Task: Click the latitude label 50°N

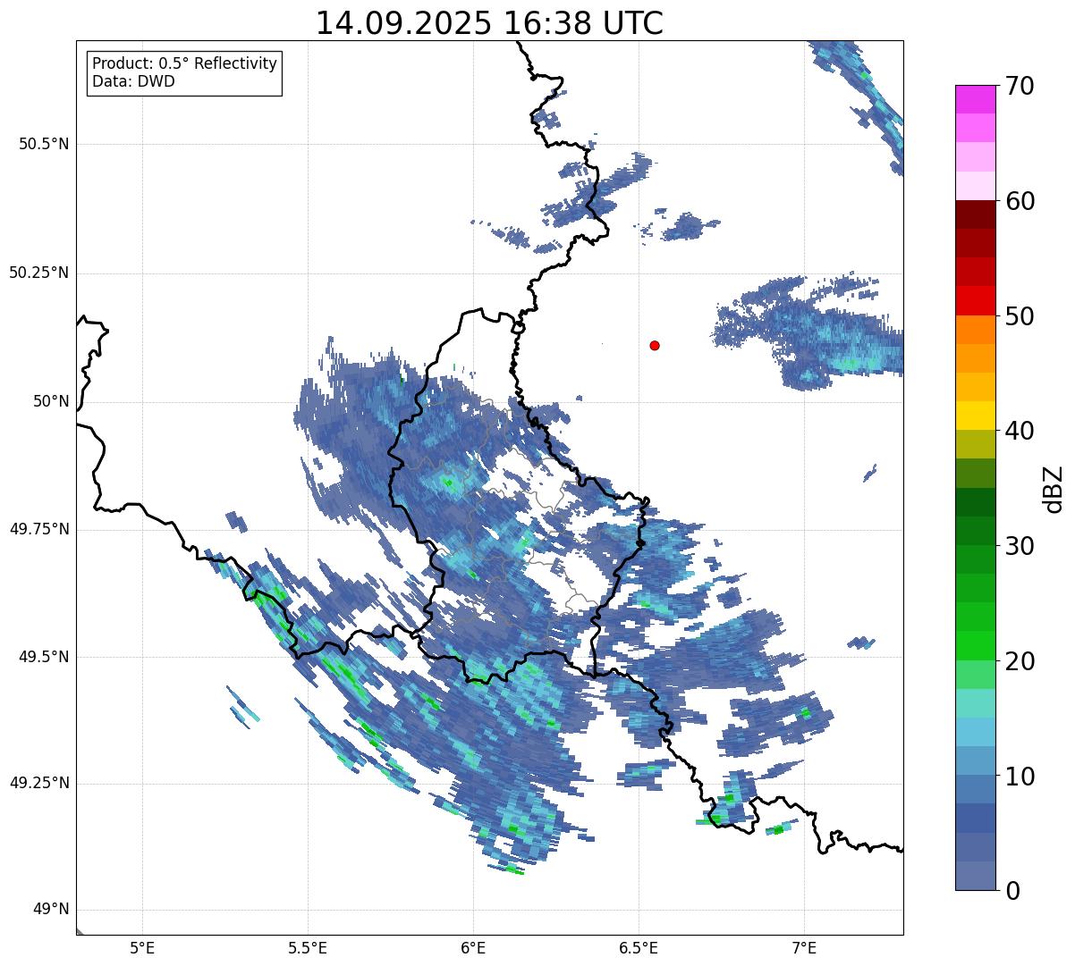Action: (51, 401)
